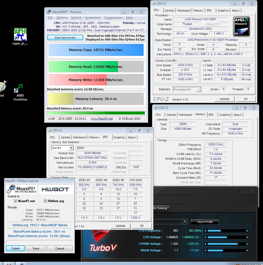Click OK in the CPU-Z processor window
Image resolution: width=263 pixels, height=265 pixels.
[246, 99]
